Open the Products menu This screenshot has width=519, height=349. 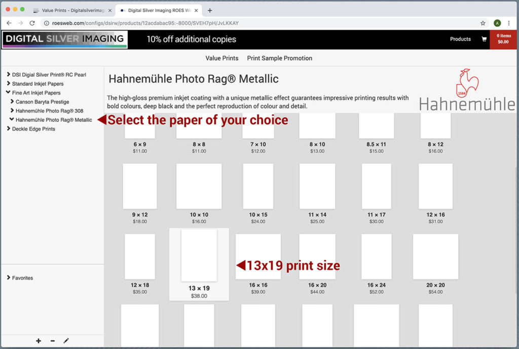[460, 39]
